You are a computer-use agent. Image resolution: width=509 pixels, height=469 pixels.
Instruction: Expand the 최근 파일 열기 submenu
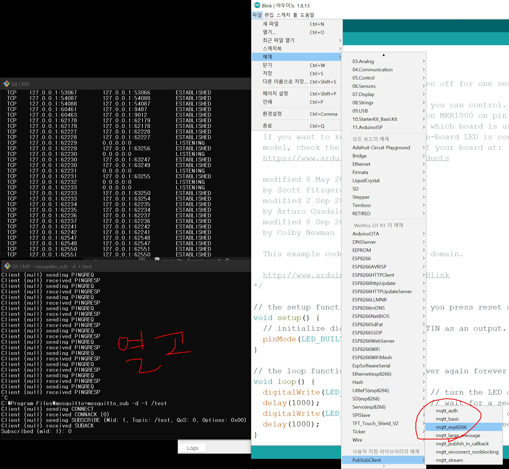click(296, 40)
